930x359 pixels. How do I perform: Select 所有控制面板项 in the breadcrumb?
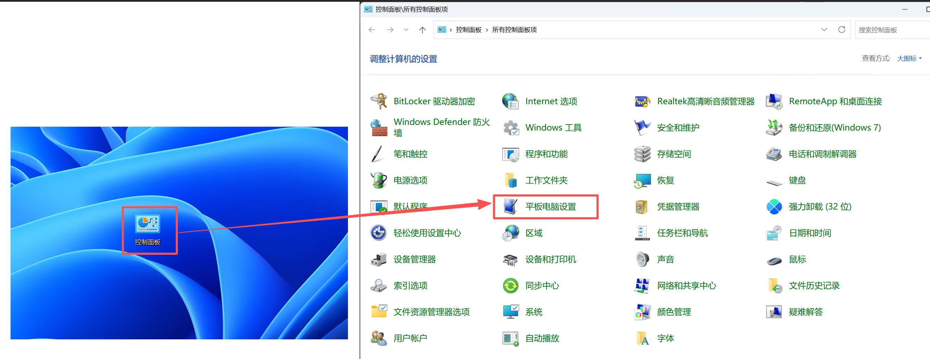pos(514,29)
